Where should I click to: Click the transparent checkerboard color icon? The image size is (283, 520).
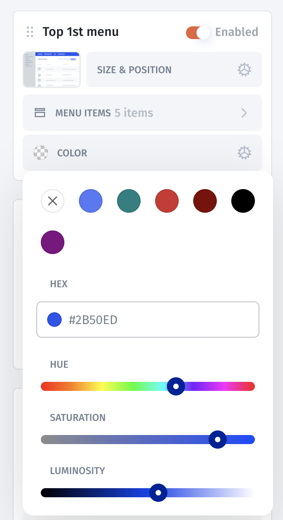(41, 153)
